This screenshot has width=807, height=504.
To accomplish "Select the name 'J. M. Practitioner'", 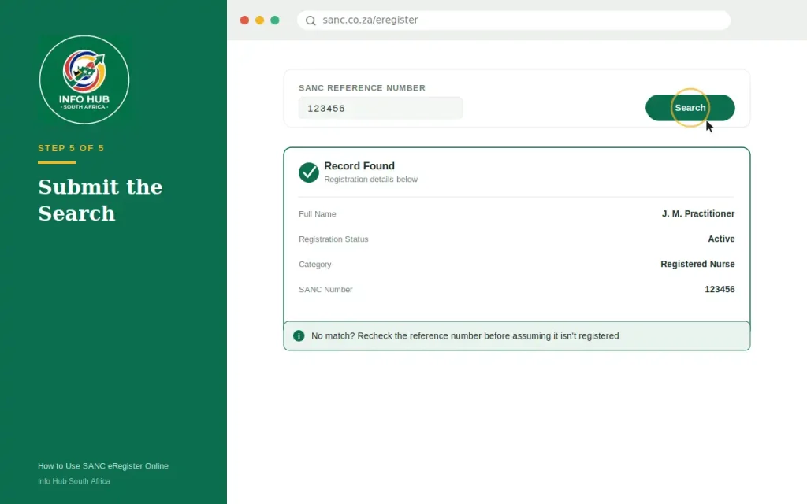I will coord(698,213).
